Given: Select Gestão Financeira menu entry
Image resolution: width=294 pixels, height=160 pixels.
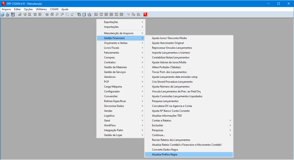Looking at the screenshot, I should click(x=121, y=38).
